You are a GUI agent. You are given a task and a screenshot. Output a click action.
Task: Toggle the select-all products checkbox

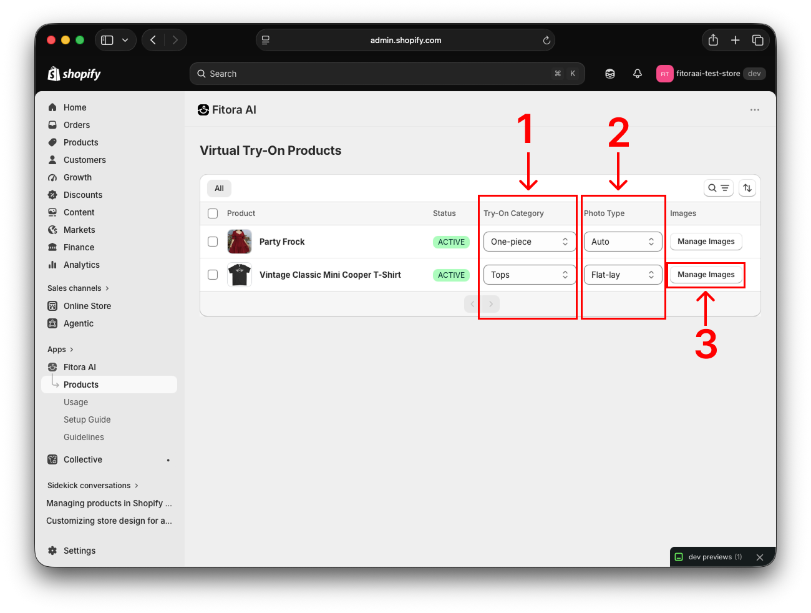tap(213, 213)
